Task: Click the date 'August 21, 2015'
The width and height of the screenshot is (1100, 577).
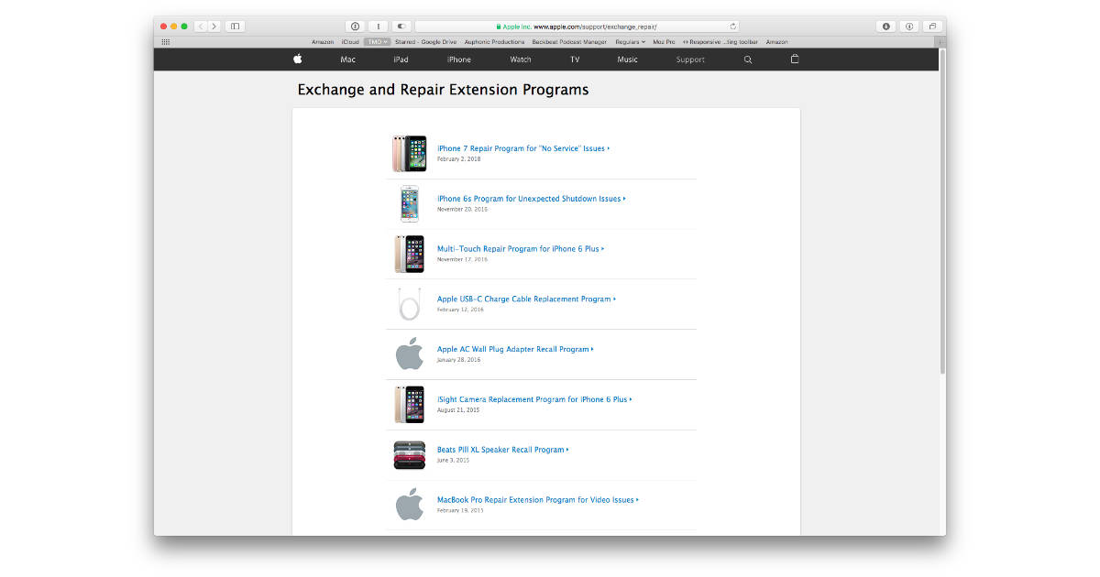Action: pyautogui.click(x=458, y=410)
